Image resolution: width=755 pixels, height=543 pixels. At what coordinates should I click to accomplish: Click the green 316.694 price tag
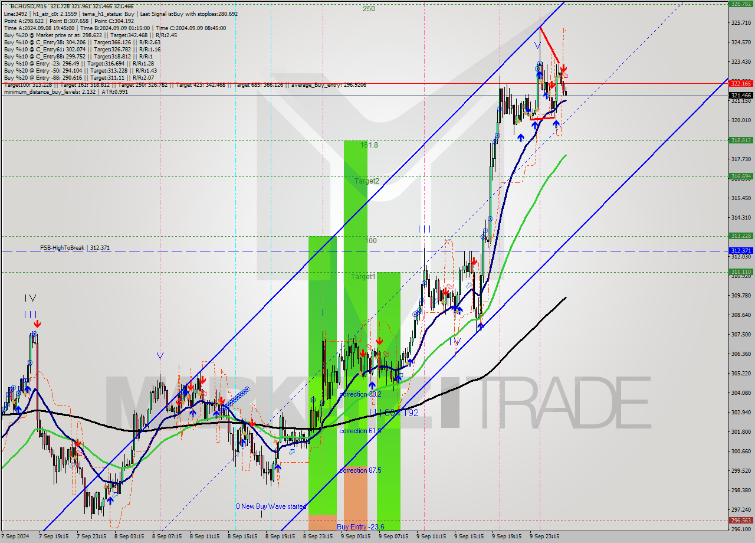tap(741, 176)
